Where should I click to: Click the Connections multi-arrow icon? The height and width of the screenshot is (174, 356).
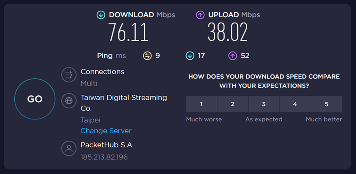69,74
